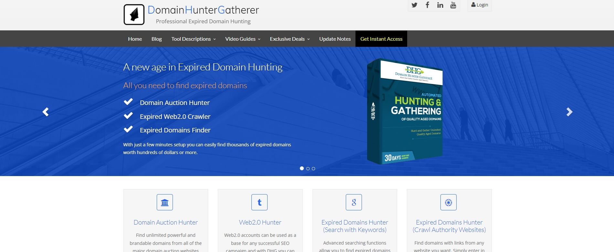The height and width of the screenshot is (252, 614).
Task: Expand the Tool Descriptions dropdown menu
Action: click(x=194, y=39)
